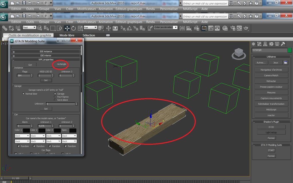
Task: Open Select by Name list icon
Action: (x=46, y=28)
